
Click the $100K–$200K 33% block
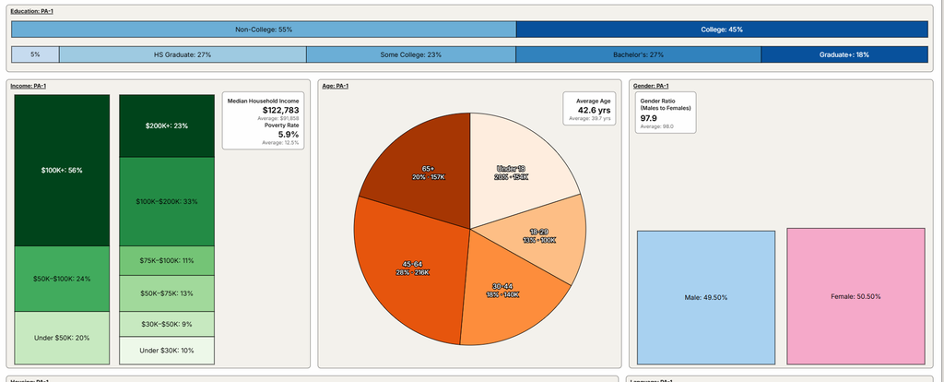[167, 201]
